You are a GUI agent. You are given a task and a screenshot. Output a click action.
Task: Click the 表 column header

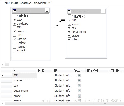[x=63, y=70]
